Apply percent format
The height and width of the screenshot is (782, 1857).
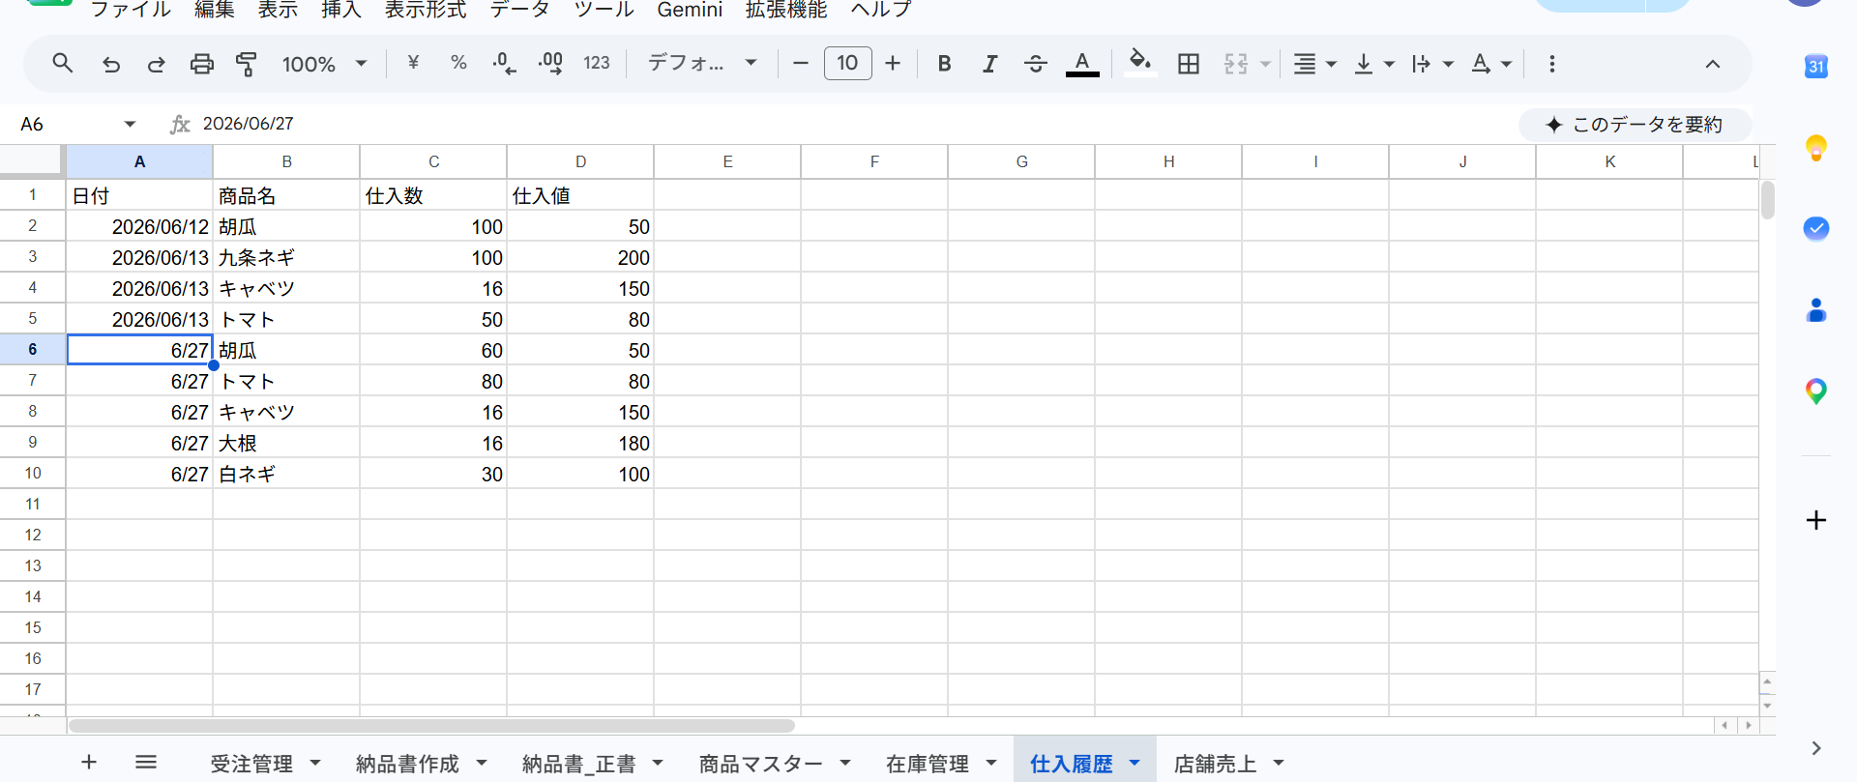[458, 63]
